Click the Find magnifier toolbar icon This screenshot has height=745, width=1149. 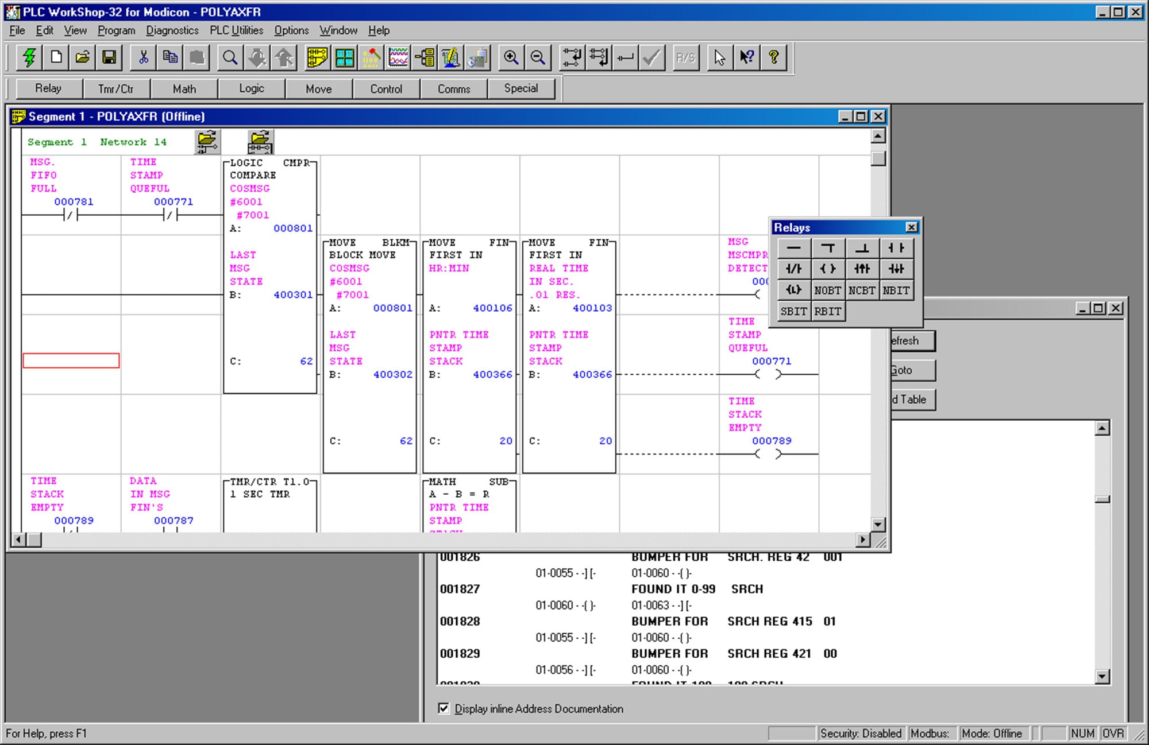coord(230,57)
